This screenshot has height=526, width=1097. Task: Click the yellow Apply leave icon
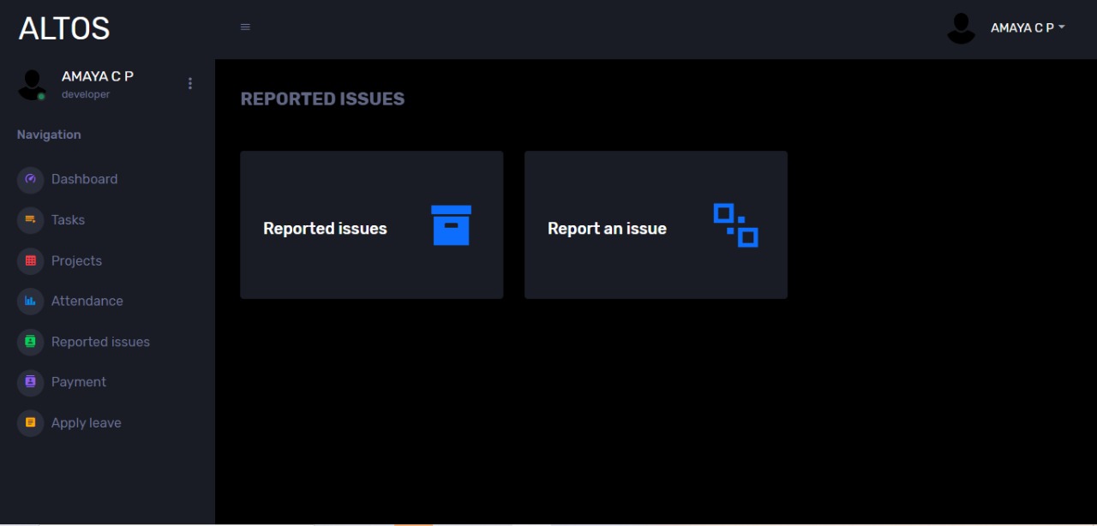(31, 422)
